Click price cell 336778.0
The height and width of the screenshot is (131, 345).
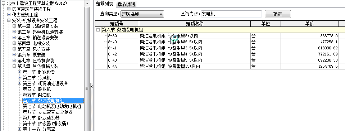pos(310,36)
